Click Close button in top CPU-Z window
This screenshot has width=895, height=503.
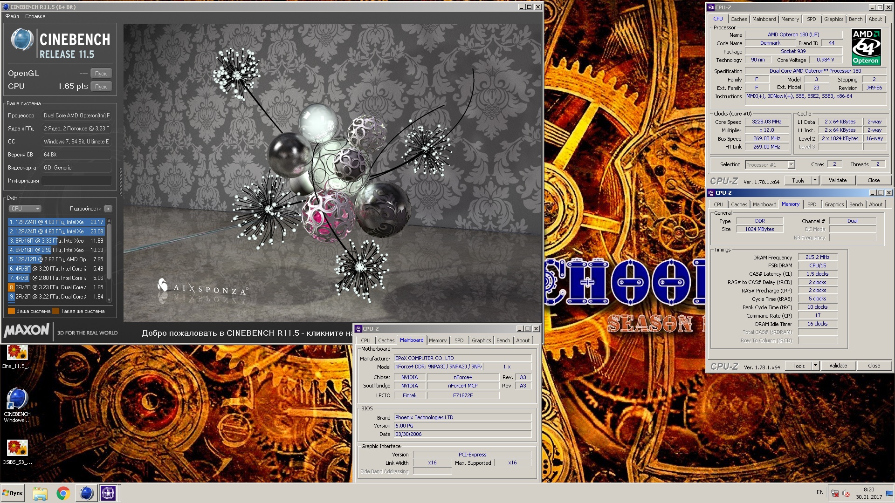[874, 181]
